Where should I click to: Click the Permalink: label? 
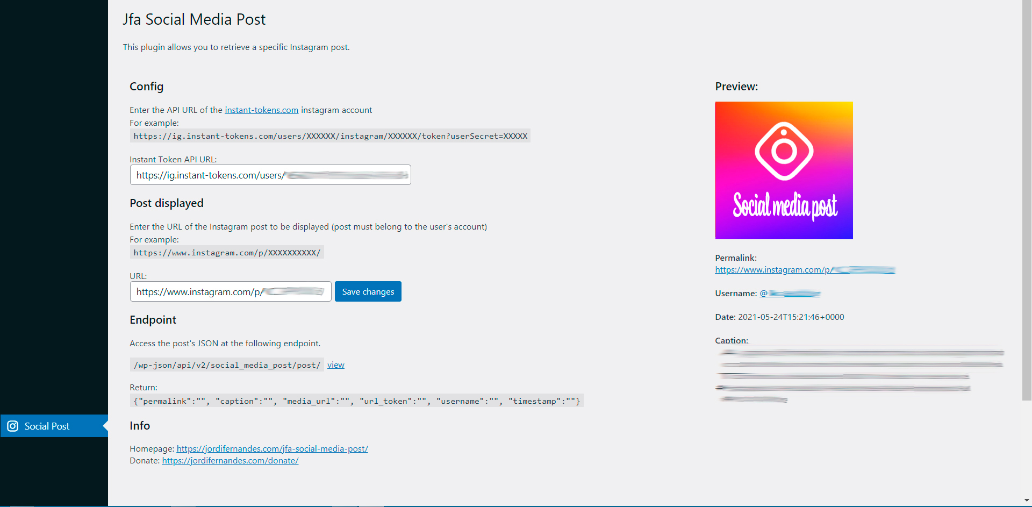(736, 258)
